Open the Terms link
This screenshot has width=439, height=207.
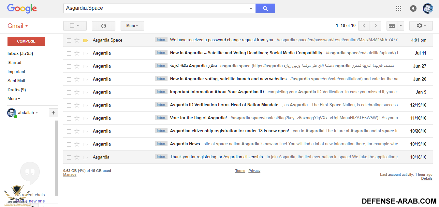pyautogui.click(x=240, y=171)
